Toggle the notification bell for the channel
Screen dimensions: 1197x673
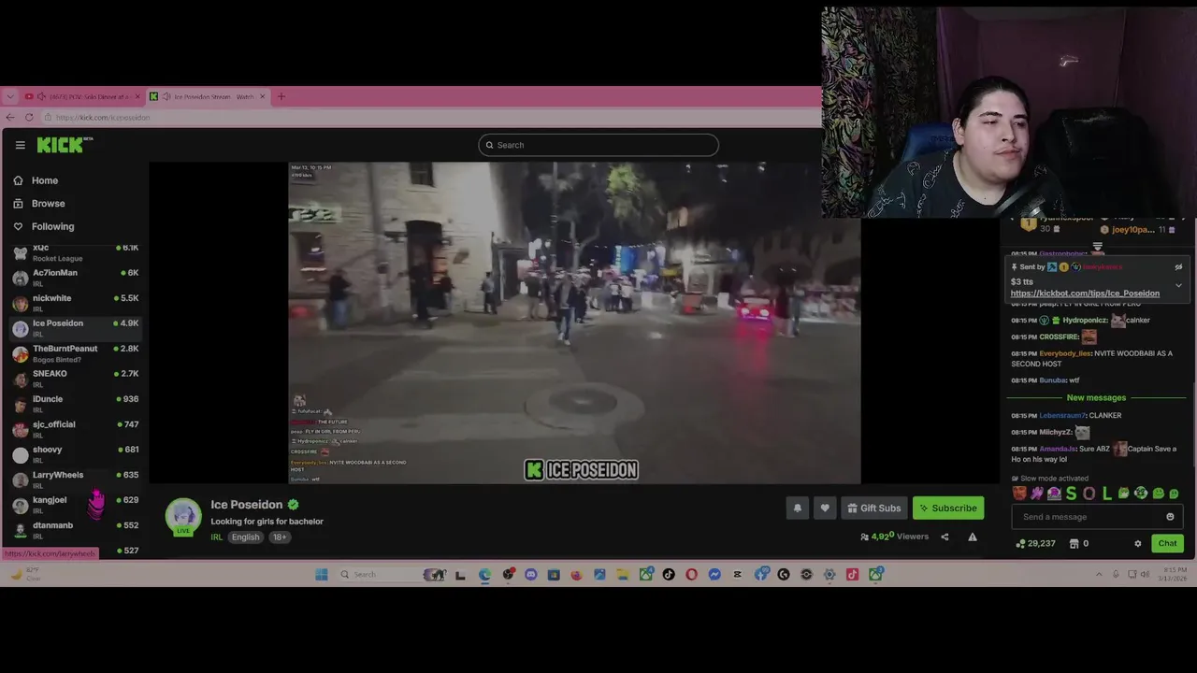point(798,508)
